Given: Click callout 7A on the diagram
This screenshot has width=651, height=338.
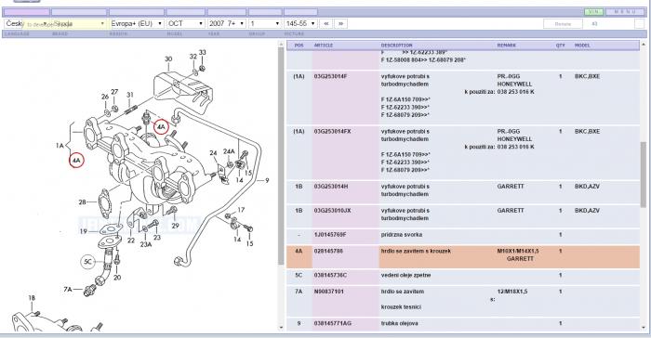Looking at the screenshot, I should [x=68, y=289].
